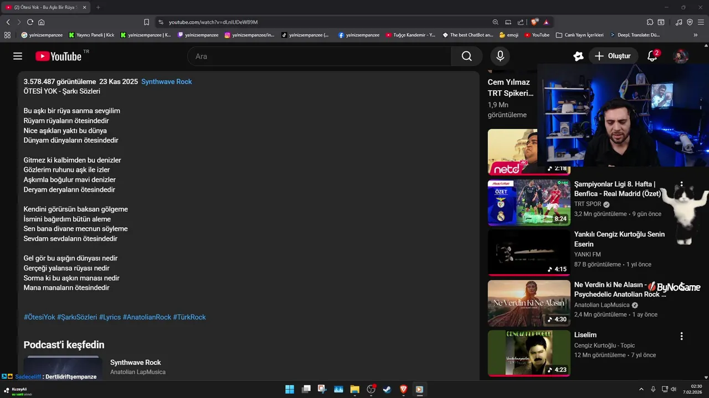
Task: Open Task View on taskbar
Action: tap(306, 389)
